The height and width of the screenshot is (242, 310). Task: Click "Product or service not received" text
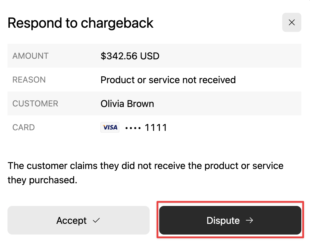click(x=168, y=80)
